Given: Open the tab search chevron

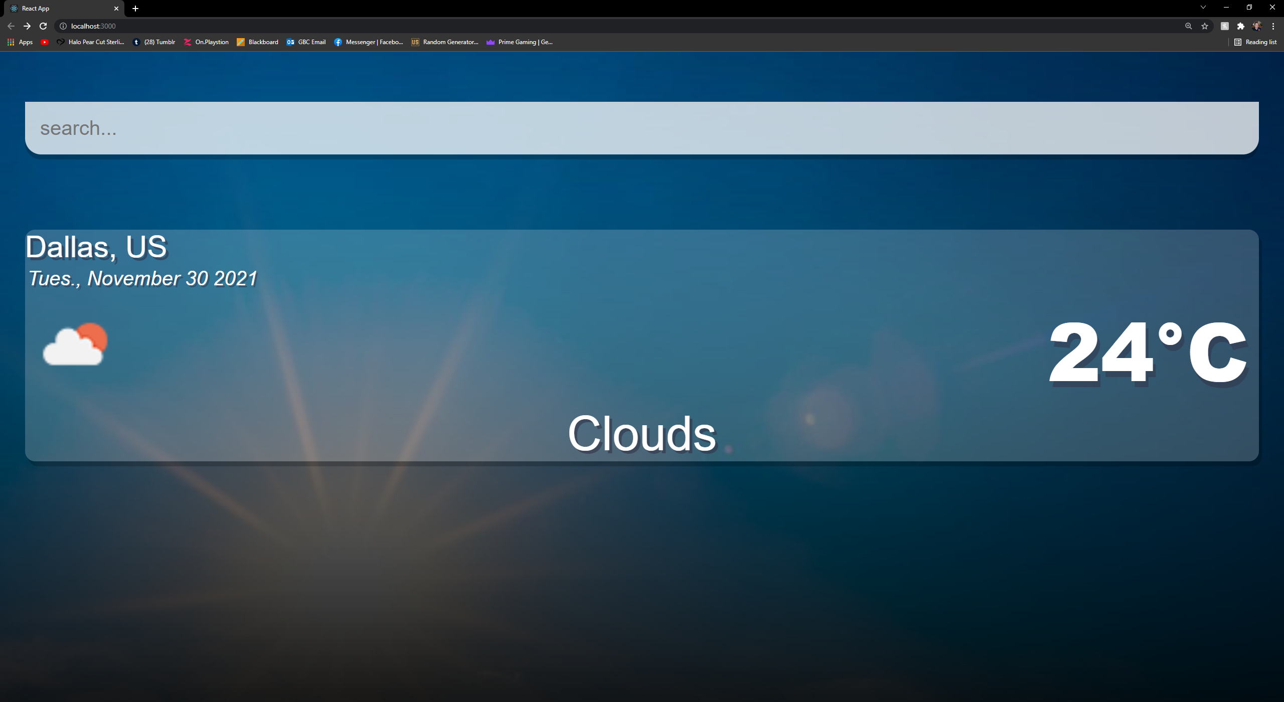Looking at the screenshot, I should (1203, 8).
